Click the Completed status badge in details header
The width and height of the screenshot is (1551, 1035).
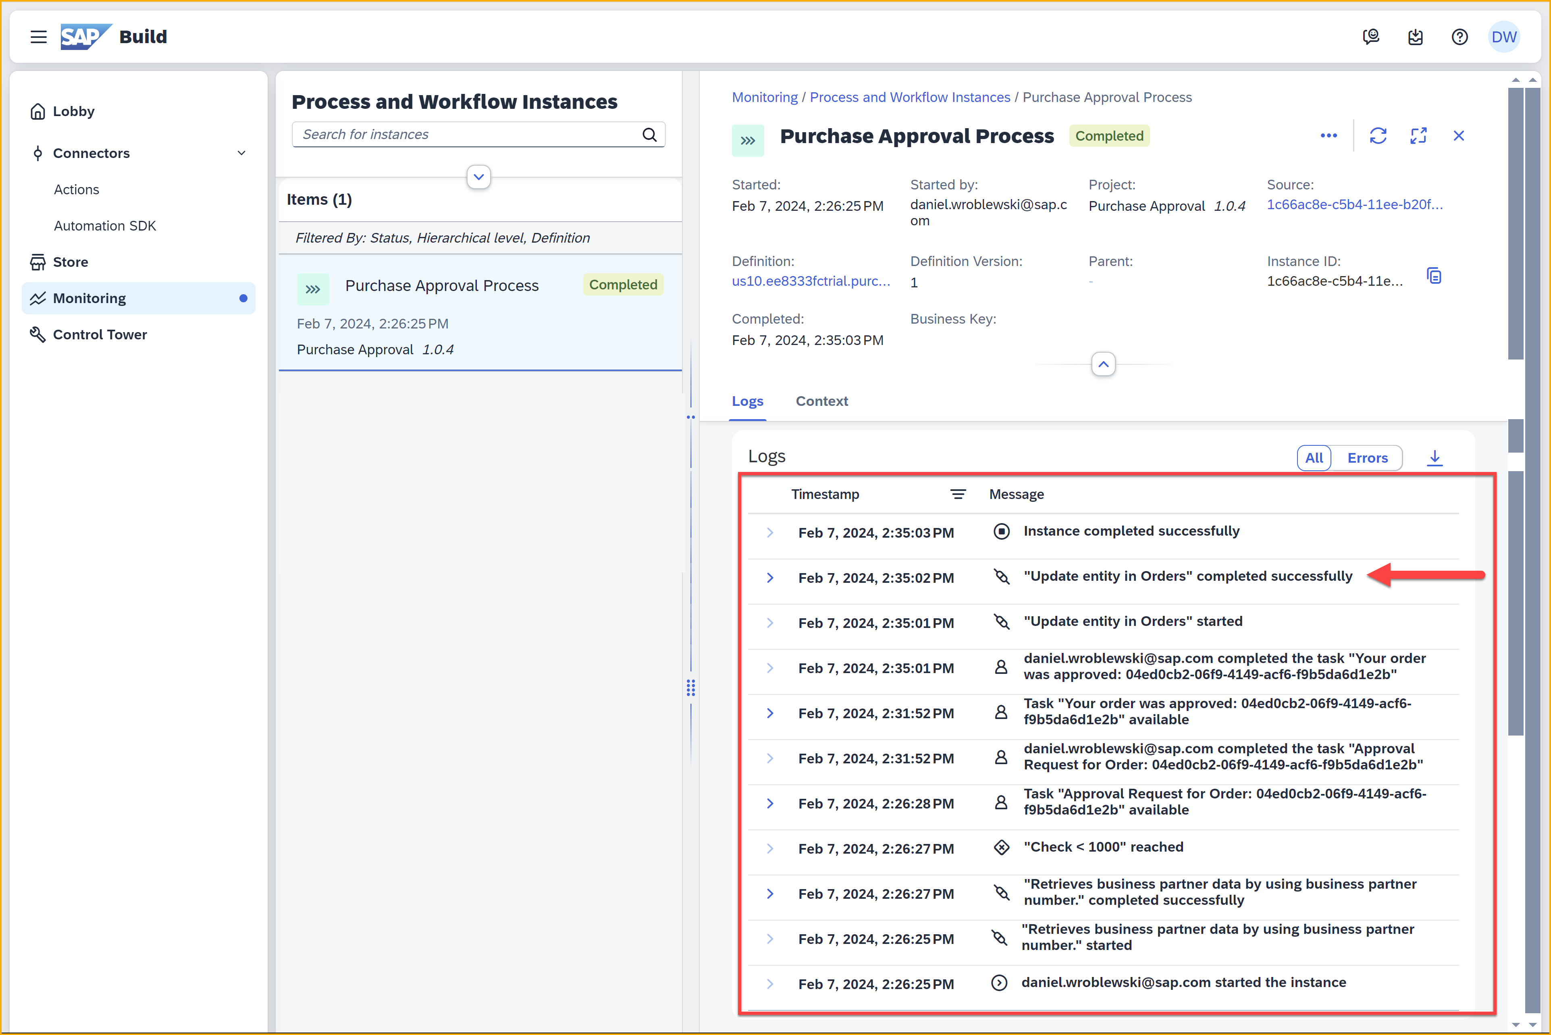coord(1109,136)
